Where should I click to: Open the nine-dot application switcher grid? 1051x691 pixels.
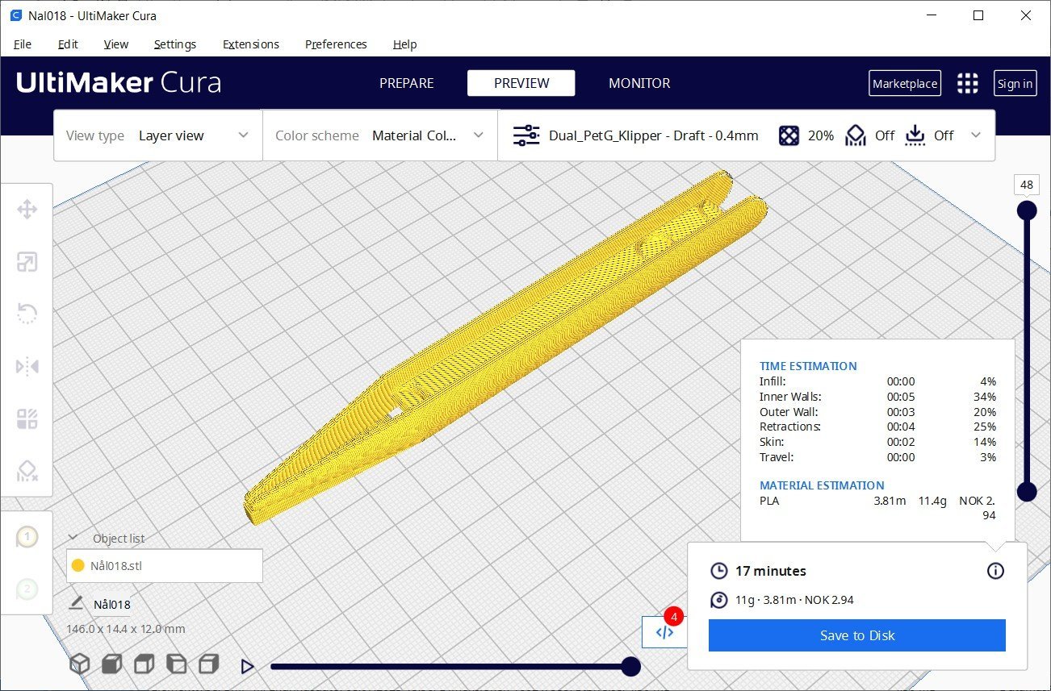click(x=967, y=83)
